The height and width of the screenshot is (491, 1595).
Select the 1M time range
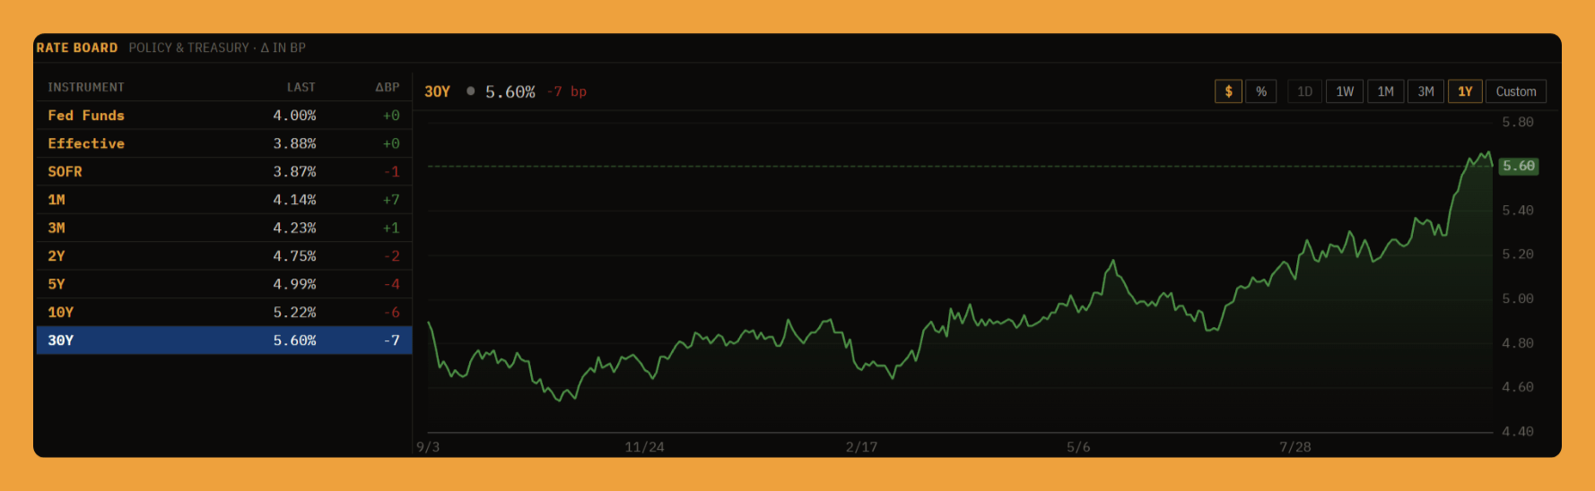click(1385, 91)
